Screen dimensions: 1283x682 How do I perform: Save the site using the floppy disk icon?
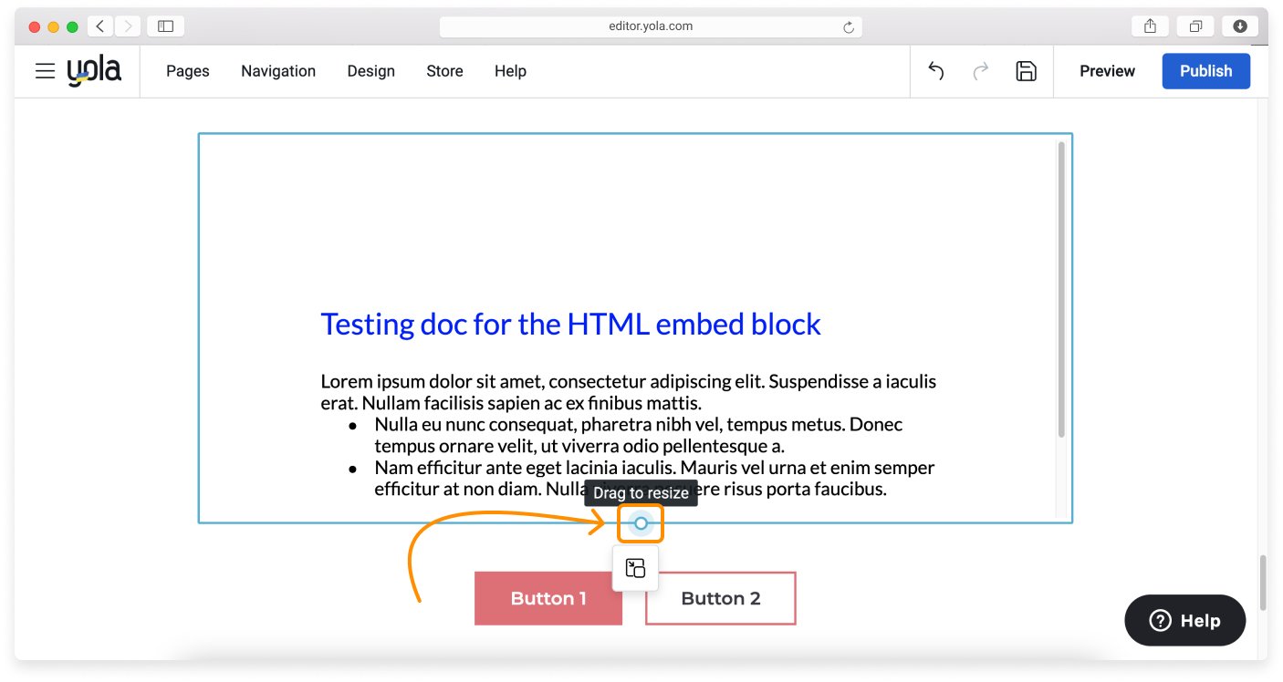coord(1027,70)
